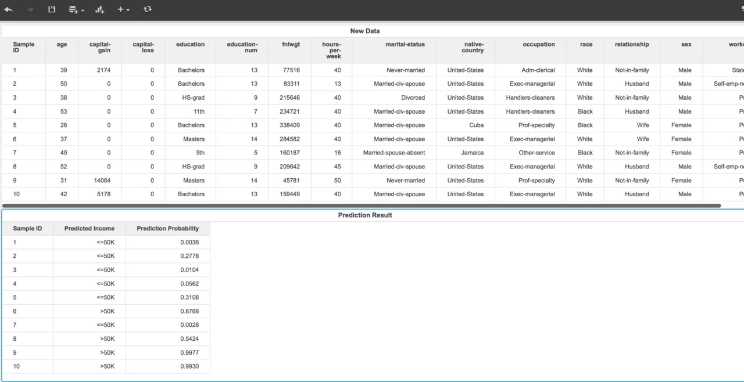Open the dropdown next to the plus icon
Viewport: 744px width, 382px height.
[129, 10]
